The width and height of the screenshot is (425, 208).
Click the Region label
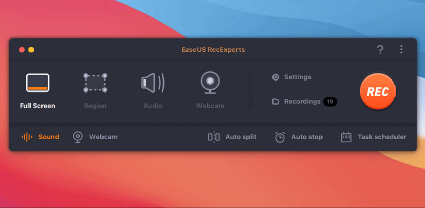[x=95, y=106]
